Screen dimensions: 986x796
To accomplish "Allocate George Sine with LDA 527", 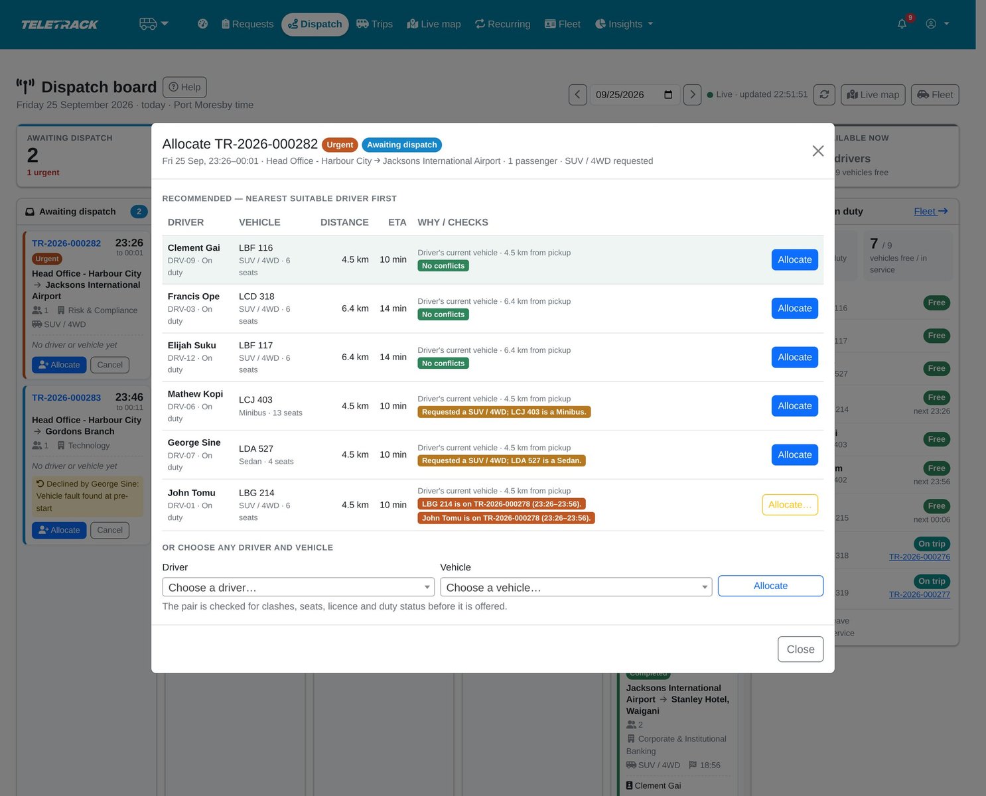I will click(x=794, y=454).
